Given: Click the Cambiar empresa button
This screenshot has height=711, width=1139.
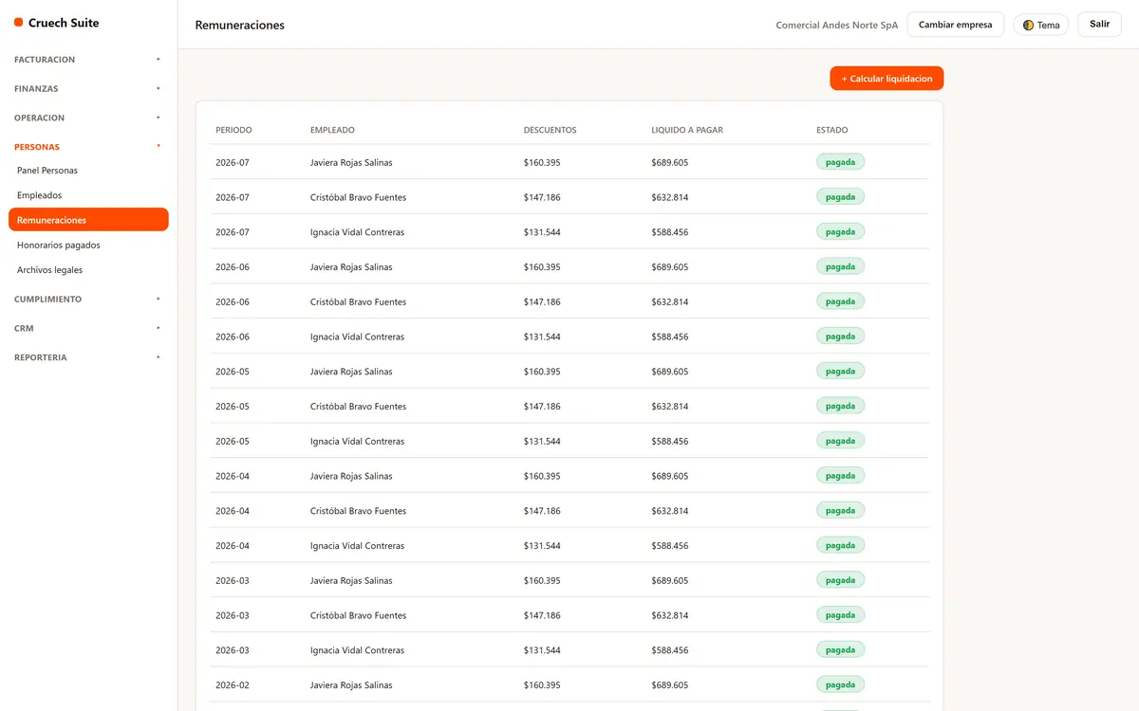Looking at the screenshot, I should (x=955, y=25).
